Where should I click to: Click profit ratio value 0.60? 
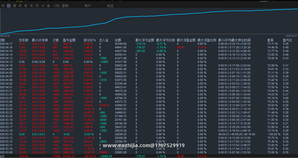(286, 98)
